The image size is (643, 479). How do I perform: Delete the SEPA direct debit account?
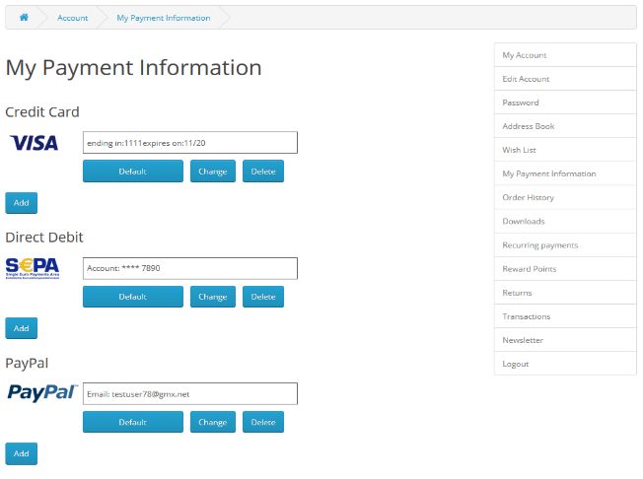pos(263,297)
